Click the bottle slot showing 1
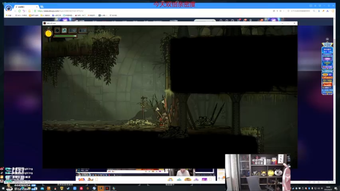Viewport: 340px width, 191px height. pyautogui.click(x=83, y=31)
